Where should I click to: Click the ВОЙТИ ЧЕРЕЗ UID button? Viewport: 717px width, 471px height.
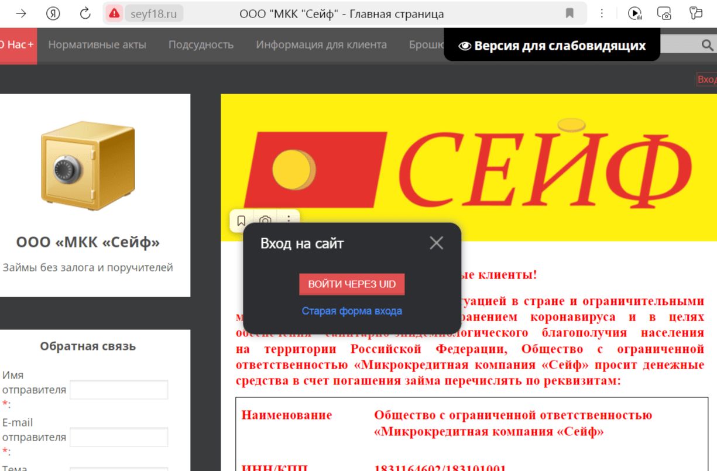click(x=352, y=284)
